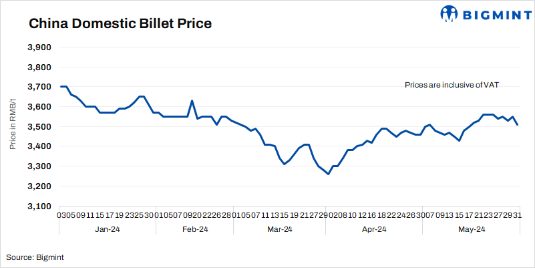Viewport: 535px width, 268px height.
Task: Click the Price in RMB/t axis title
Action: pyautogui.click(x=12, y=126)
